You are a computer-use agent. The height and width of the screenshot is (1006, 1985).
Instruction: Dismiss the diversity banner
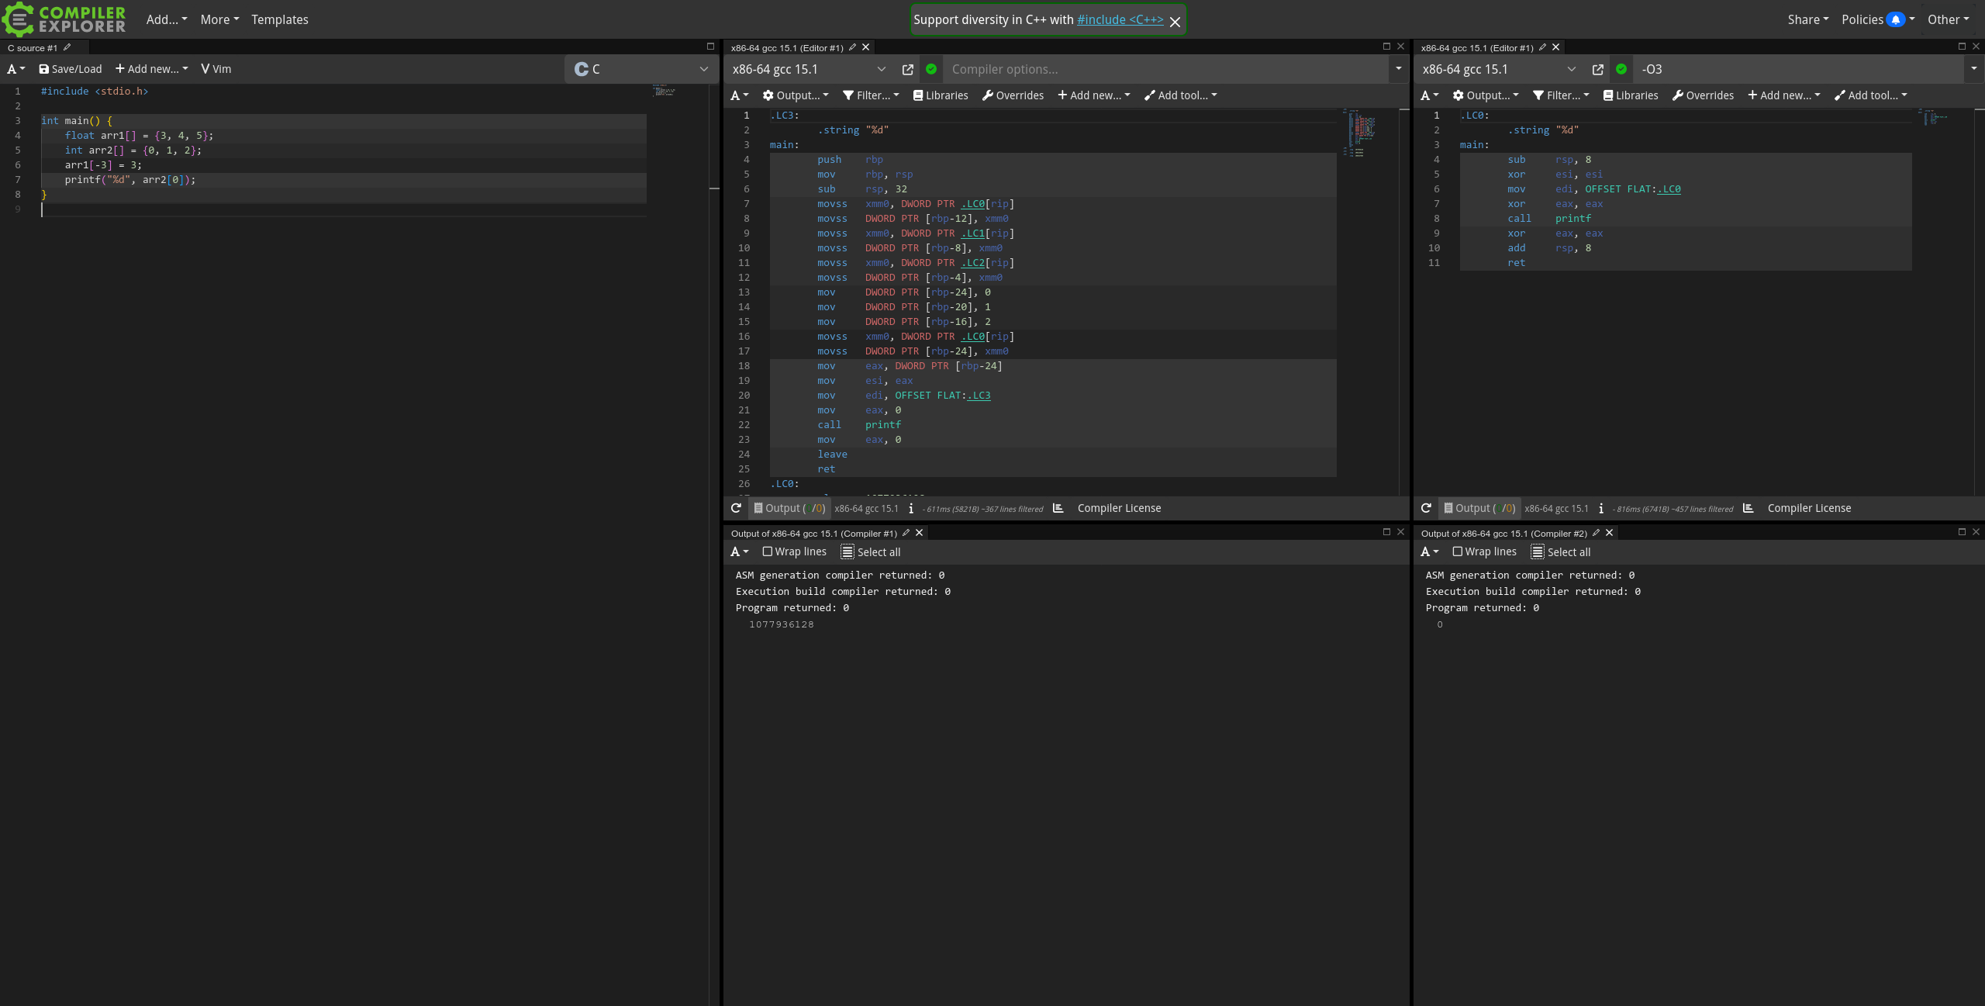click(1175, 22)
